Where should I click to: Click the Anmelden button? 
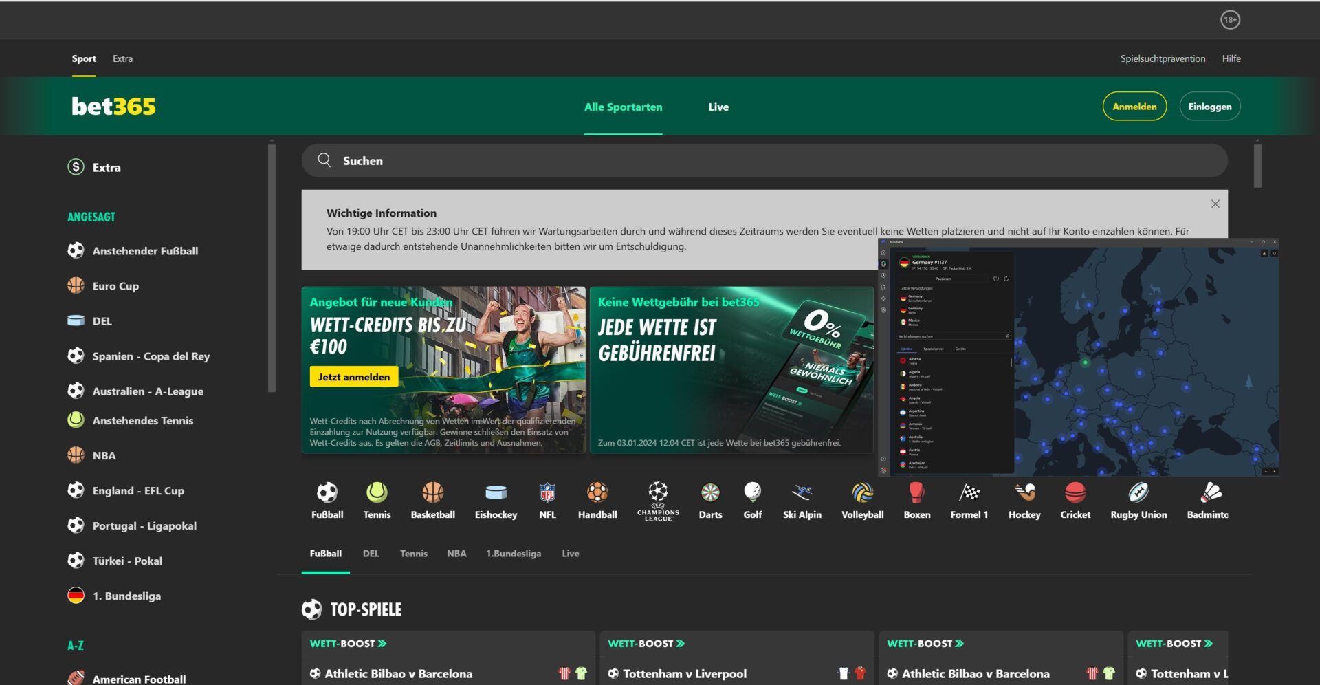click(x=1134, y=107)
